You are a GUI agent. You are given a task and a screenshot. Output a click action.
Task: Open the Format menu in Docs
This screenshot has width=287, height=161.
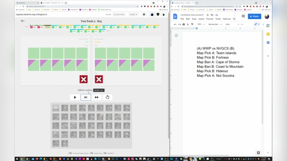(x=210, y=19)
